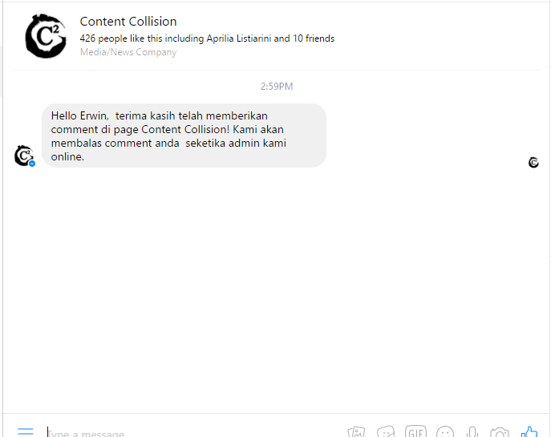Open the hamburger menu beside message box

point(26,431)
